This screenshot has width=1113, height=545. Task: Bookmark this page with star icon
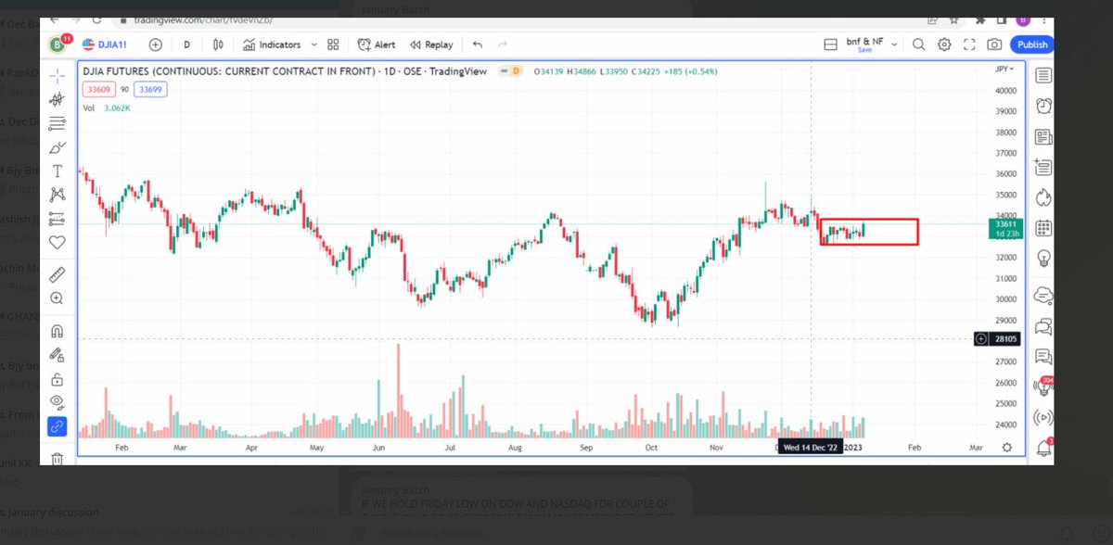click(x=953, y=19)
